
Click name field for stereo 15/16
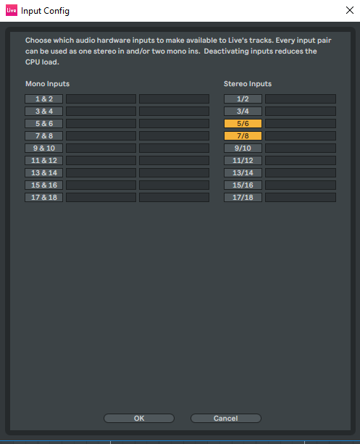(x=301, y=185)
